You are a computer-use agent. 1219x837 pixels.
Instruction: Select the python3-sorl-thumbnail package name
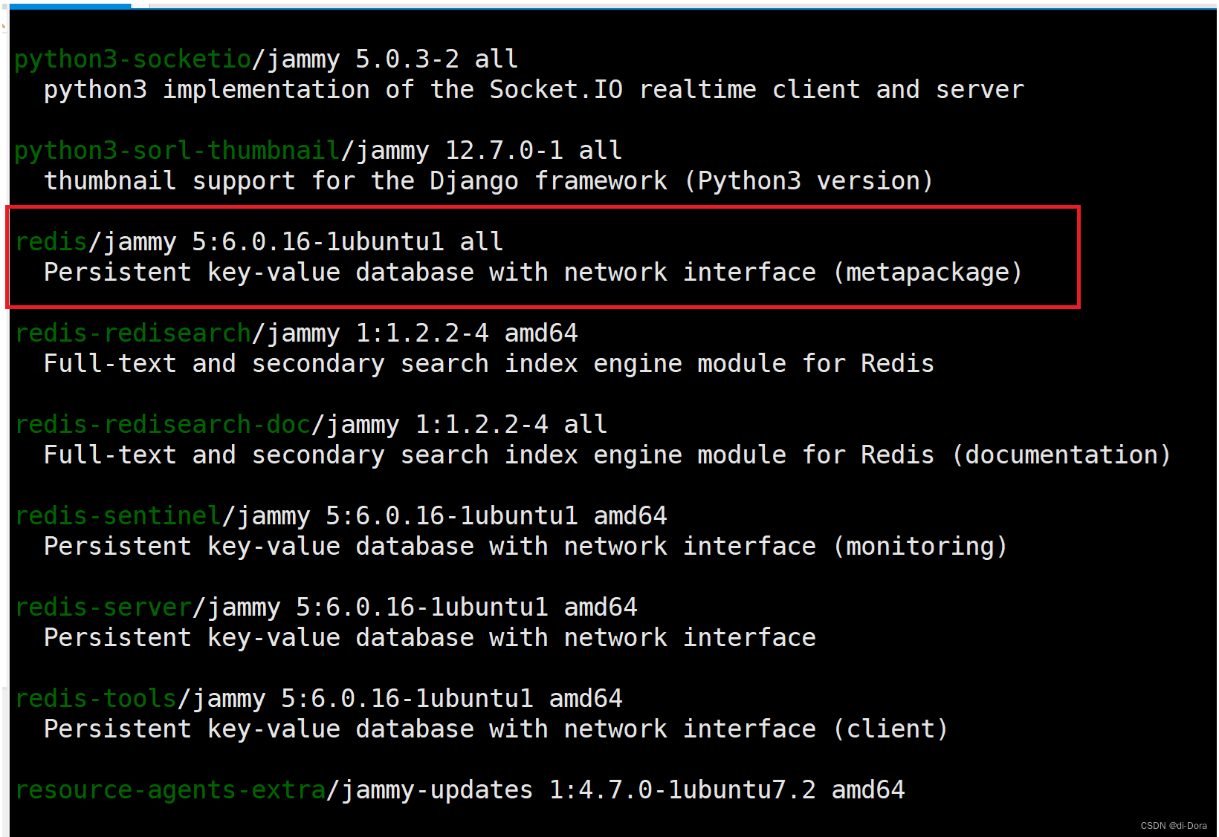tap(178, 151)
